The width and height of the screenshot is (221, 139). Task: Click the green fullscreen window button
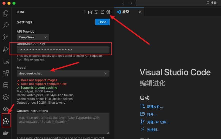tap(14, 3)
